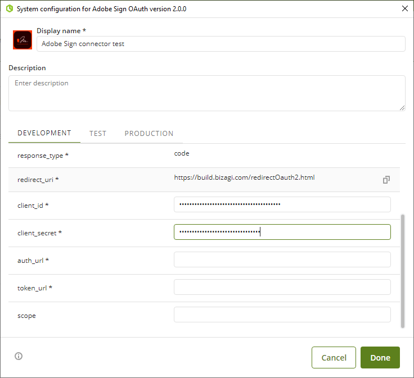Switch to the DEVELOPMENT tab
This screenshot has width=414, height=378.
pyautogui.click(x=44, y=133)
